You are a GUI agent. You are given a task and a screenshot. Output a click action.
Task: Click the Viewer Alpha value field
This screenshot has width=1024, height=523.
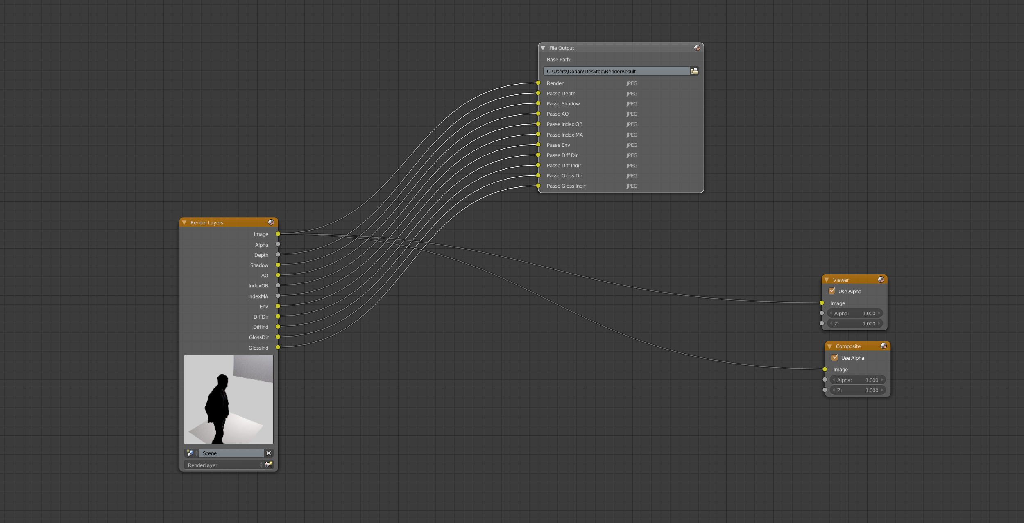(x=855, y=313)
